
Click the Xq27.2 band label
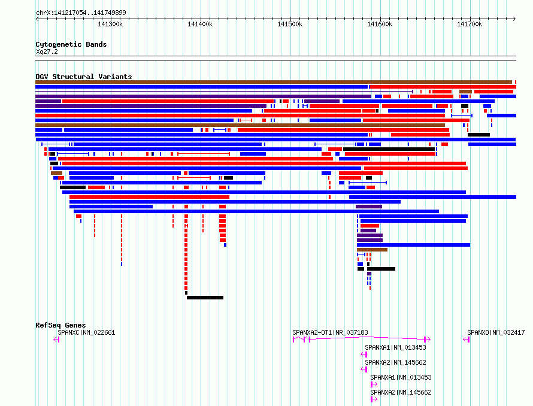pos(47,51)
